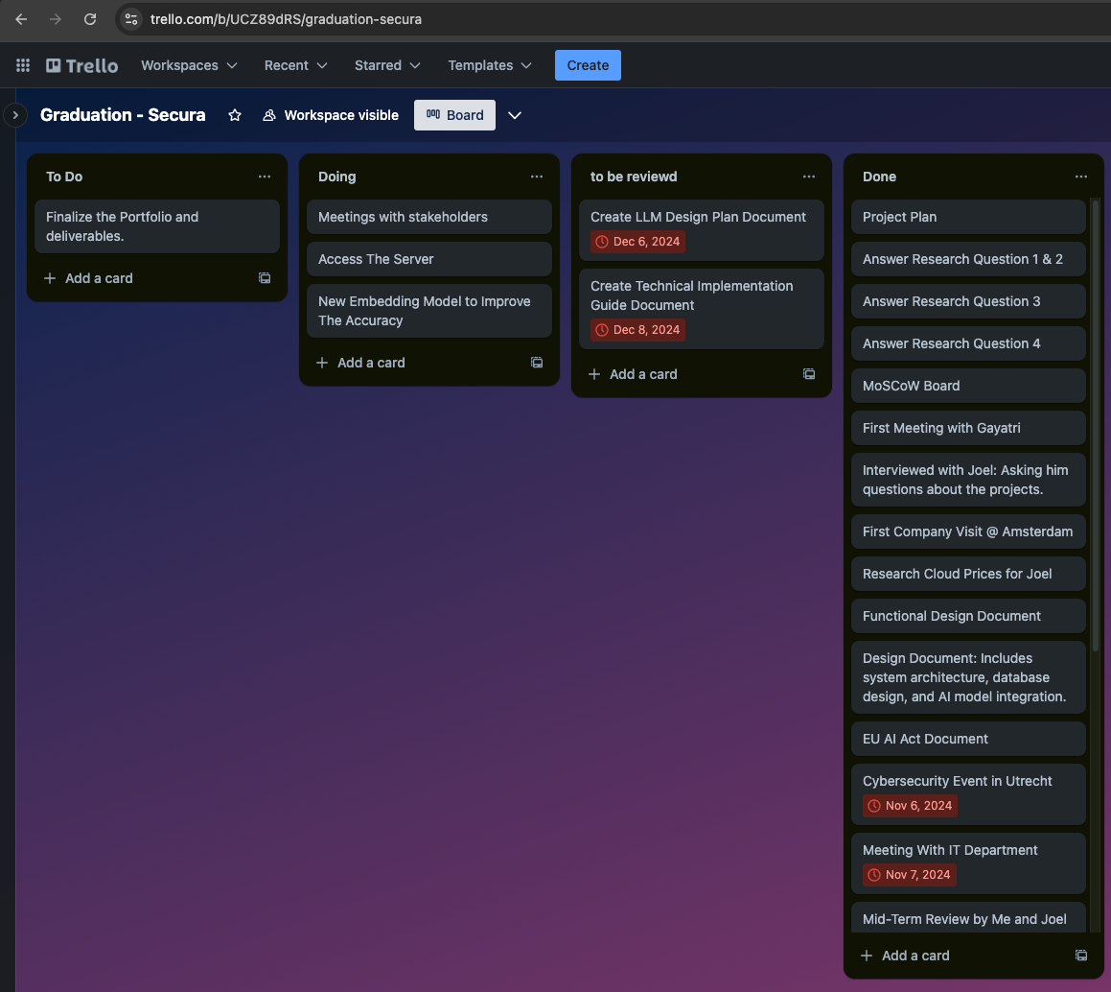
Task: Open 'Research Cloud Prices for Joel' card
Action: [x=968, y=574]
